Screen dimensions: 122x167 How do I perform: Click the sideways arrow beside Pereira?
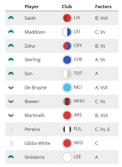(11, 129)
